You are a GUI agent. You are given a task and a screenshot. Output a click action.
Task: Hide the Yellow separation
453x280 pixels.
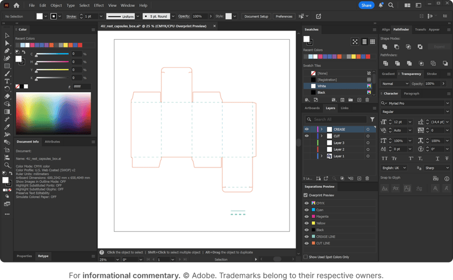click(306, 223)
